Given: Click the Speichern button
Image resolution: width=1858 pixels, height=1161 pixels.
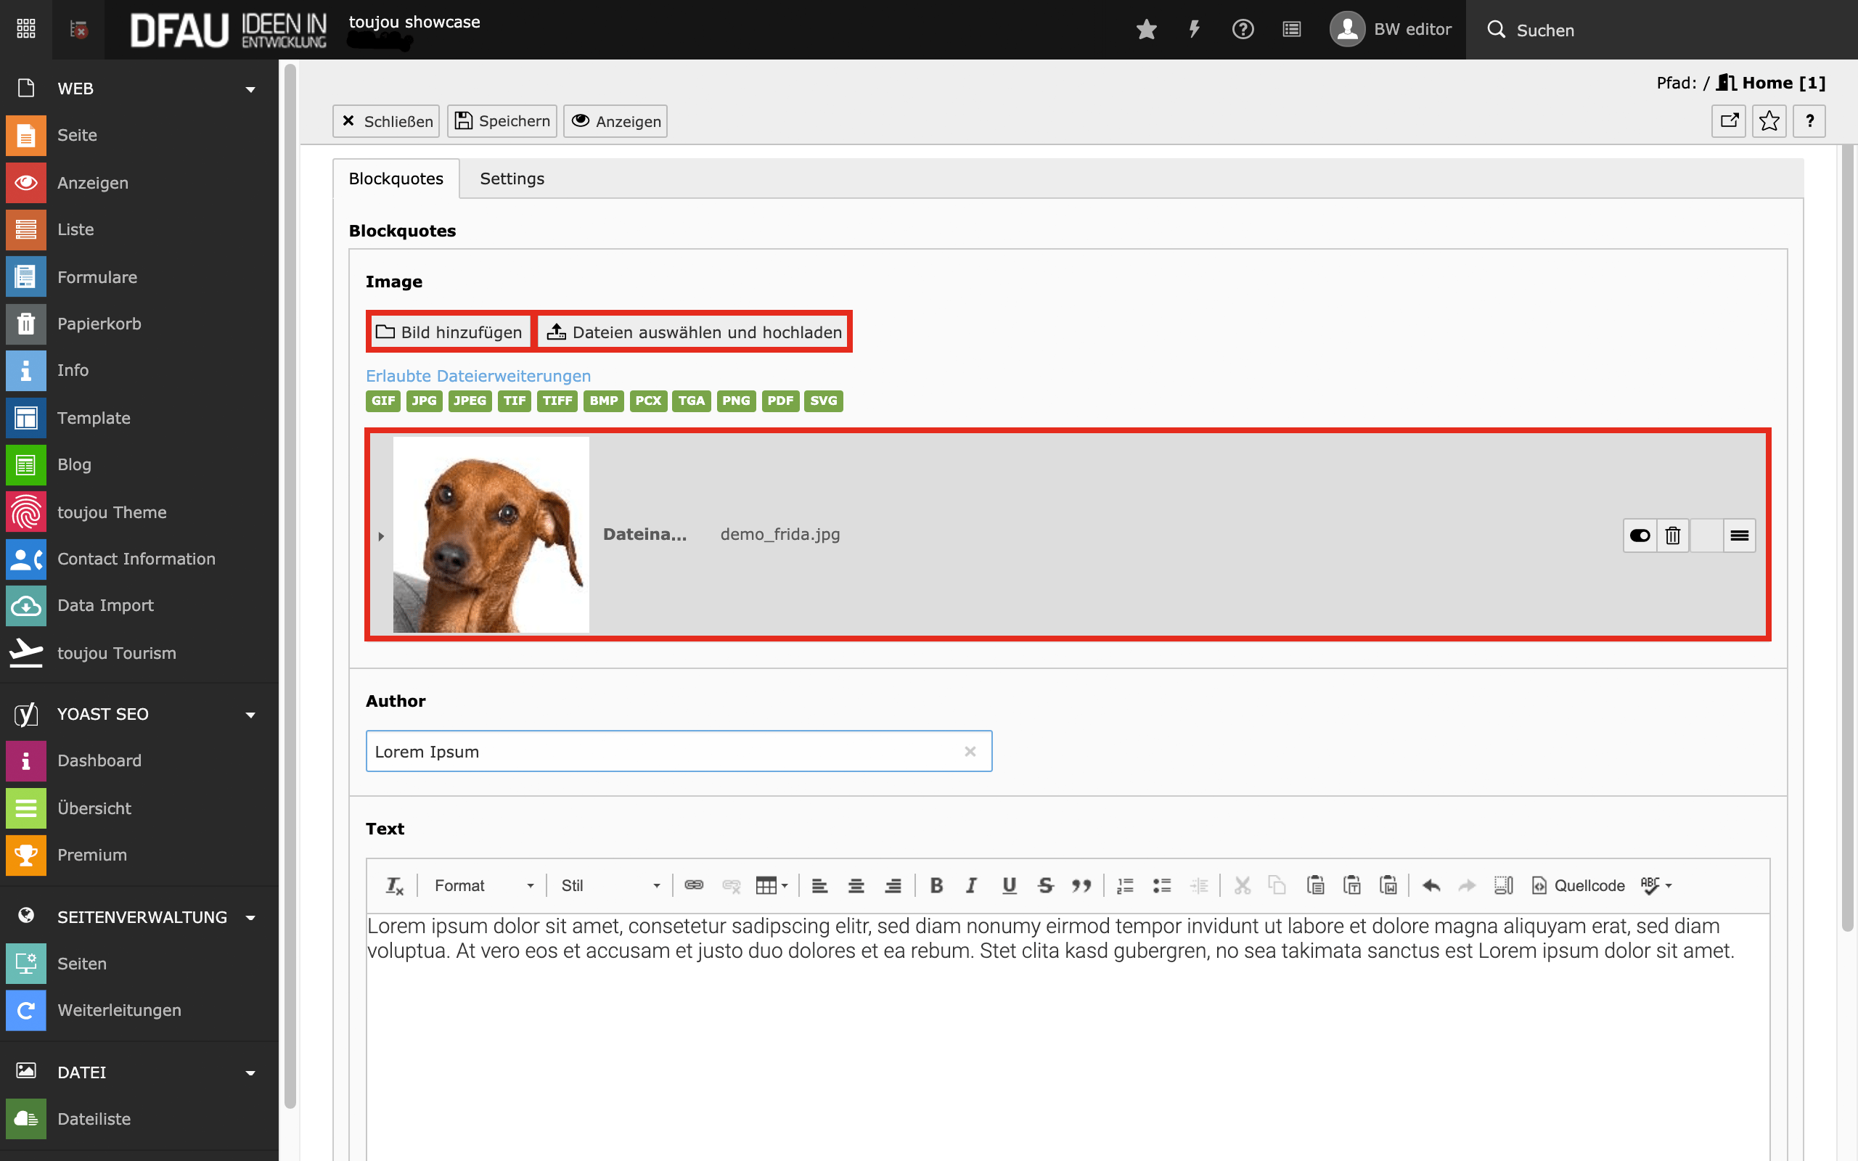Looking at the screenshot, I should pos(502,121).
